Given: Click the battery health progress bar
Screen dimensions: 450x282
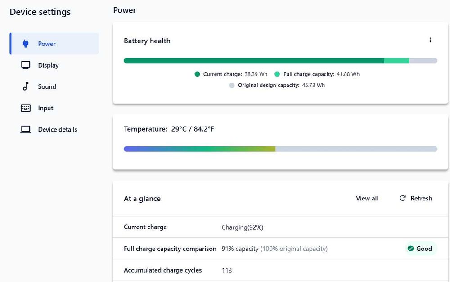Looking at the screenshot, I should pyautogui.click(x=280, y=60).
